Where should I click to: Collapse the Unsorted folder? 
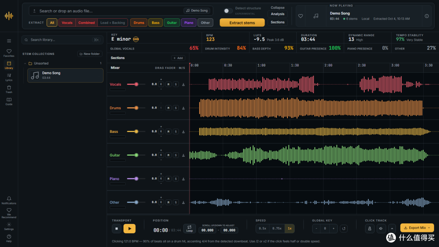click(x=25, y=63)
